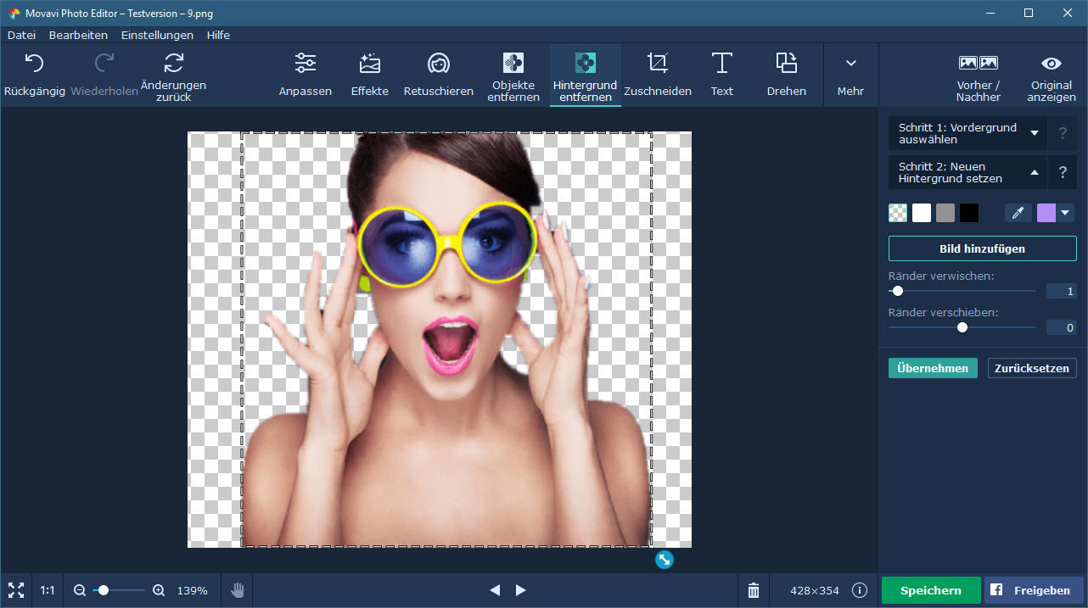The height and width of the screenshot is (608, 1088).
Task: Select the hand pan tool
Action: pyautogui.click(x=238, y=590)
